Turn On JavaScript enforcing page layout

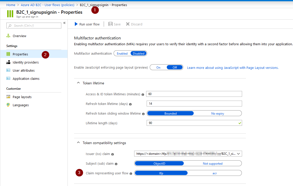tap(158, 67)
